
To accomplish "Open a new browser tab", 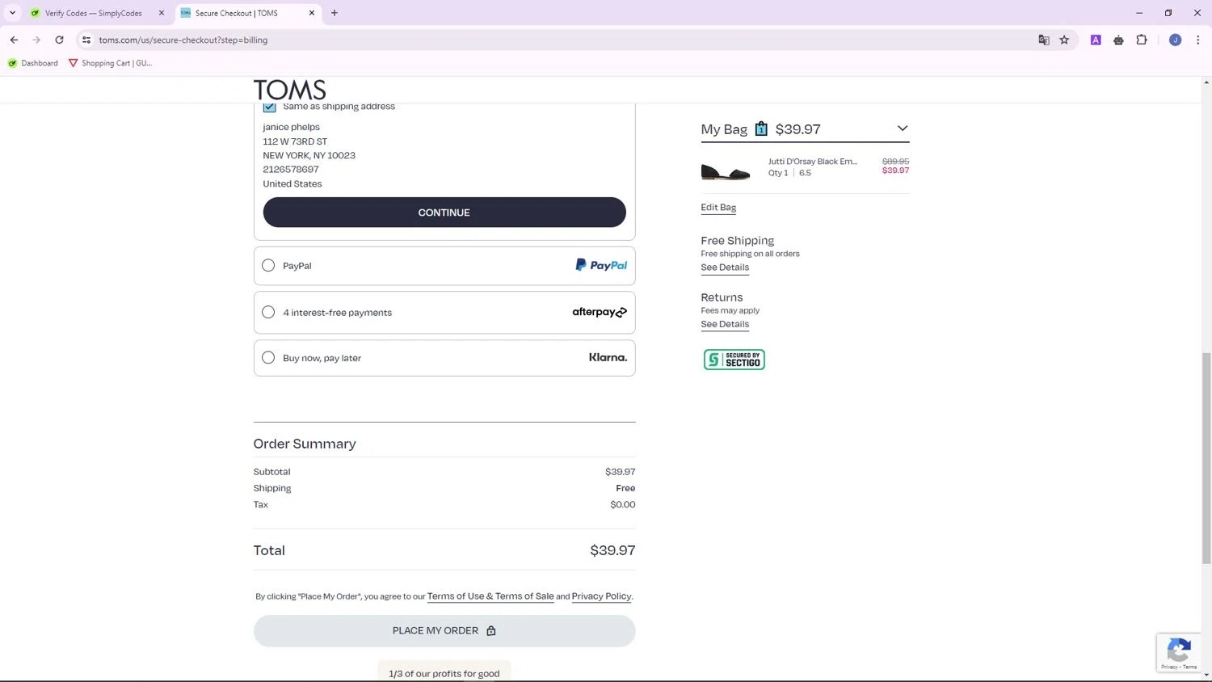I will point(335,13).
